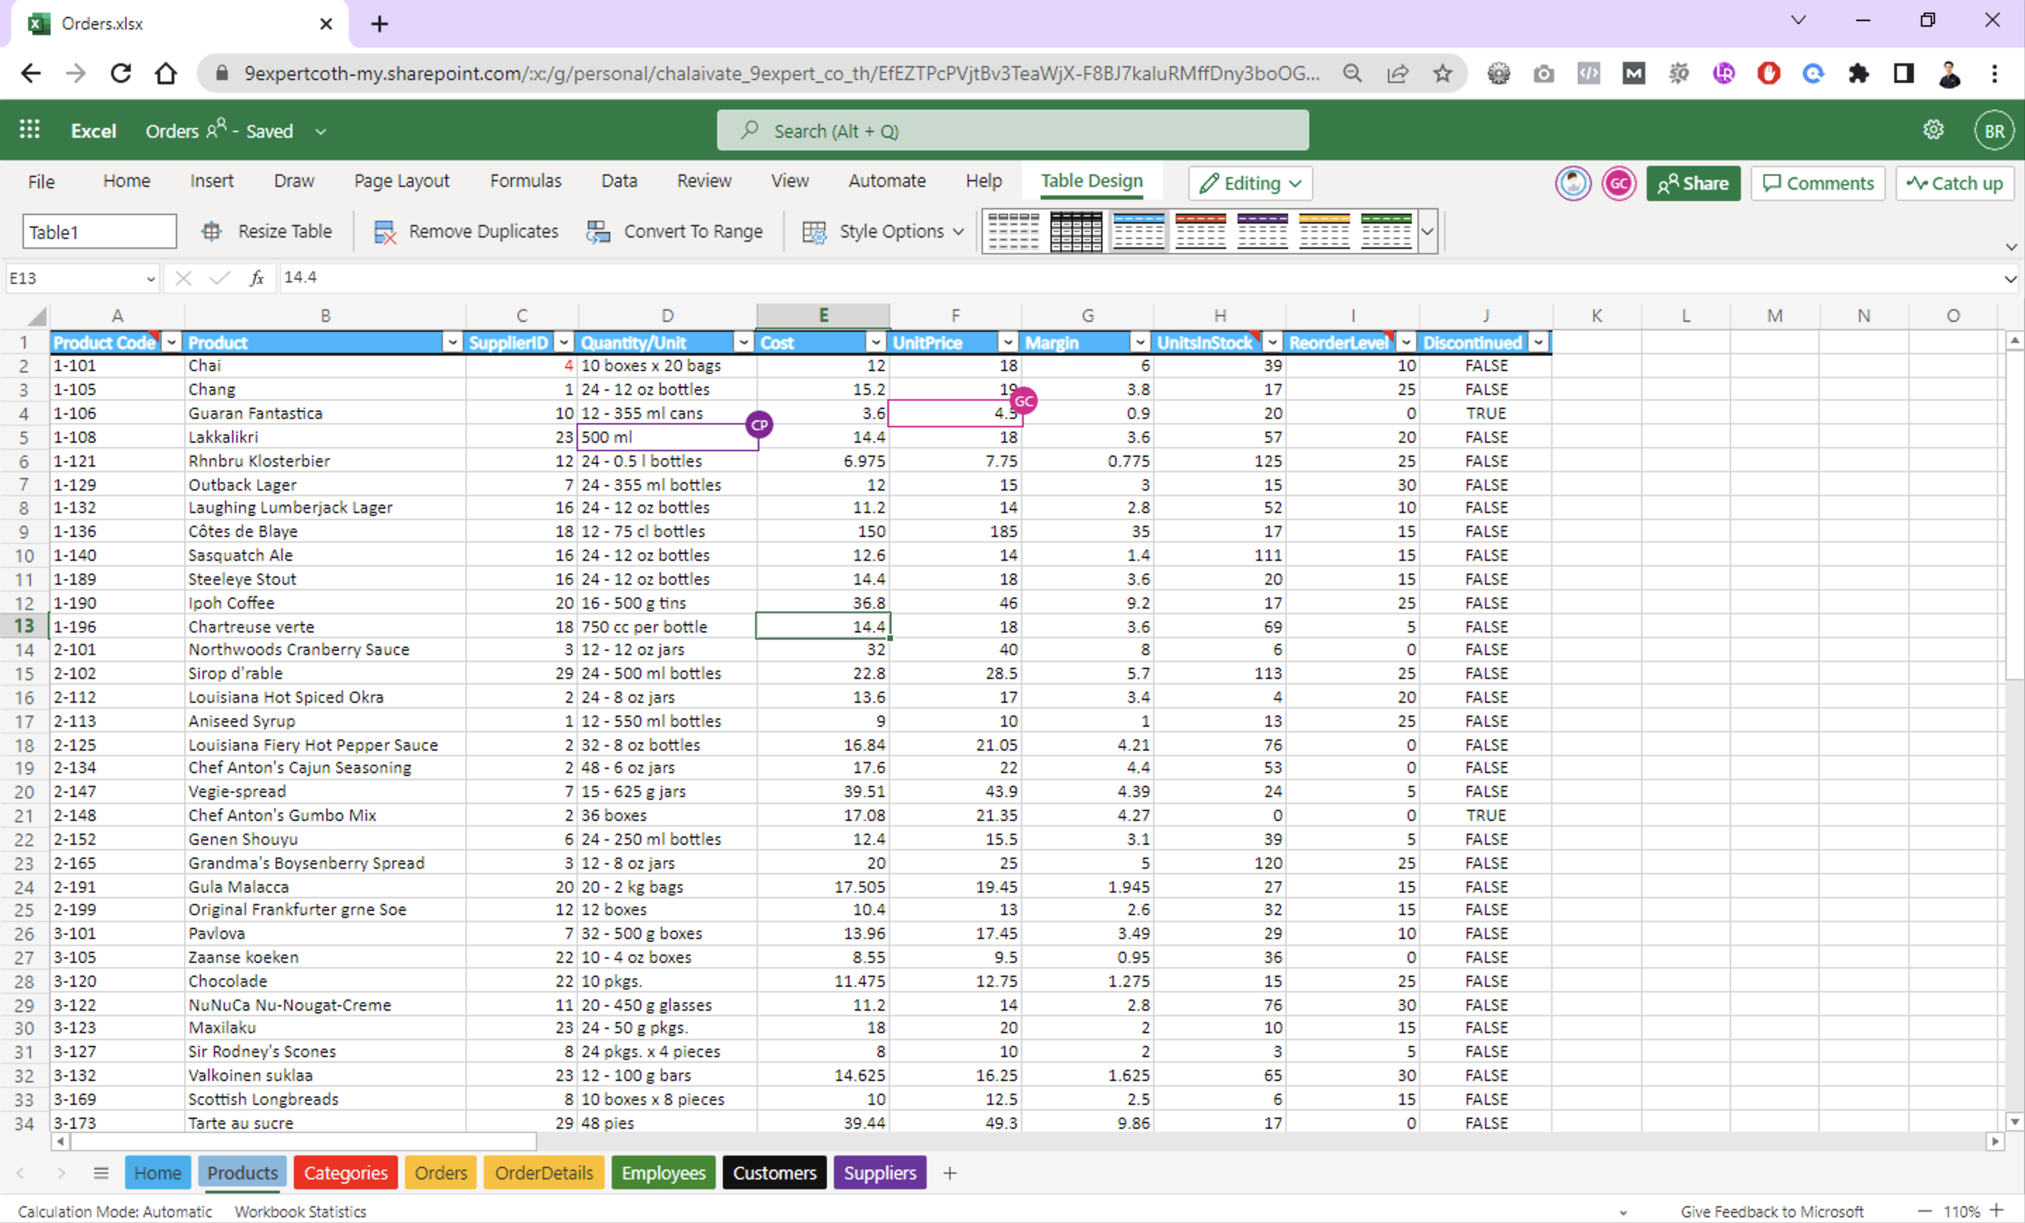Click the Insert Function fx icon

click(x=257, y=278)
